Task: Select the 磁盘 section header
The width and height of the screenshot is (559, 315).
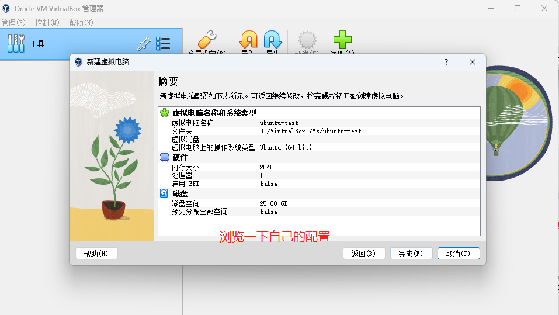Action: pyautogui.click(x=180, y=193)
